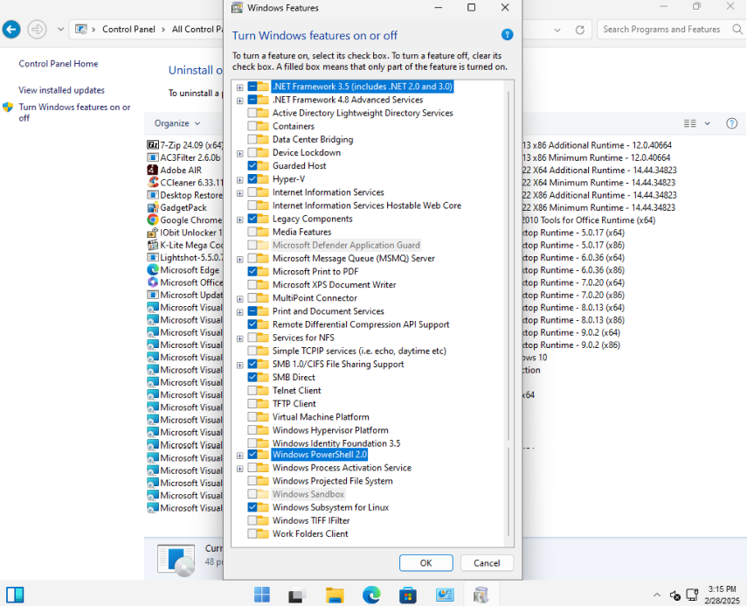Image resolution: width=747 pixels, height=606 pixels.
Task: Click the Task View taskbar icon
Action: 297,595
